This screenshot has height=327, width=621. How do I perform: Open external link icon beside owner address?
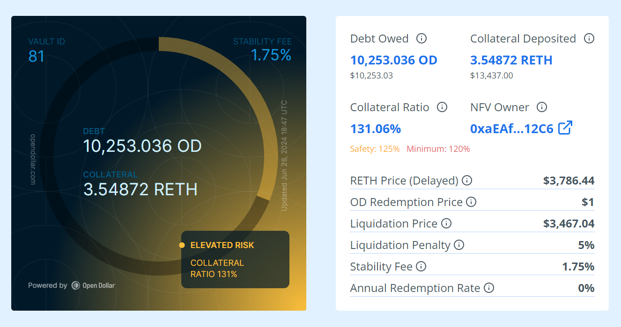[565, 128]
